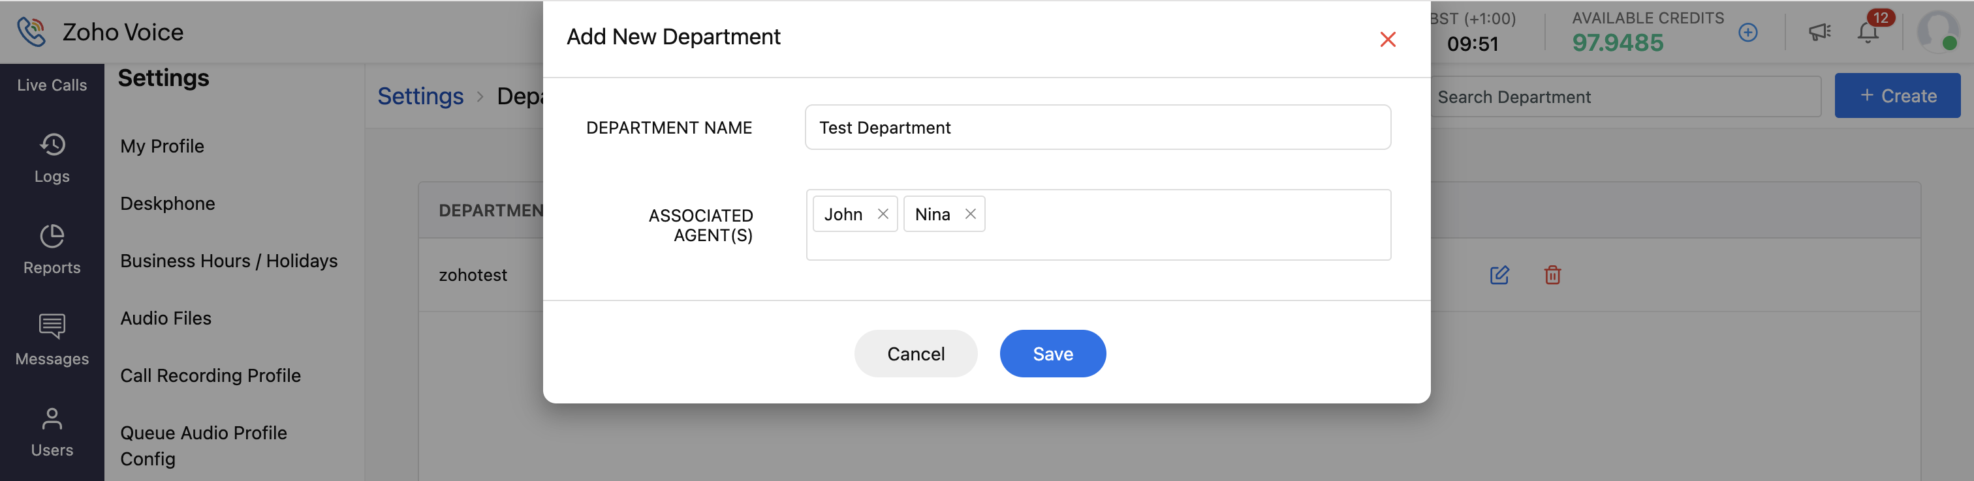Open Users in the sidebar

pos(52,432)
